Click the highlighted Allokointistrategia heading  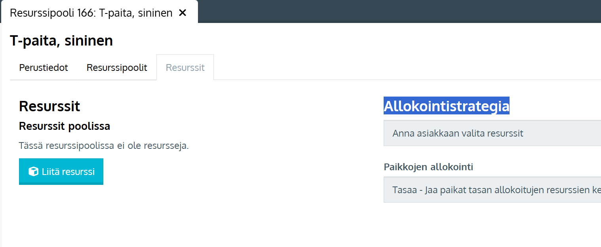[x=446, y=106]
